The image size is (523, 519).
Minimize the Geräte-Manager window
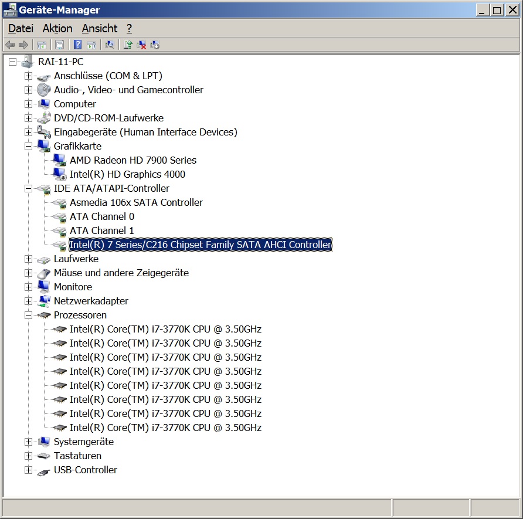tap(481, 10)
